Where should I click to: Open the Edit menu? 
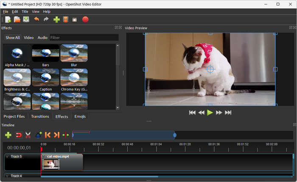pyautogui.click(x=15, y=11)
